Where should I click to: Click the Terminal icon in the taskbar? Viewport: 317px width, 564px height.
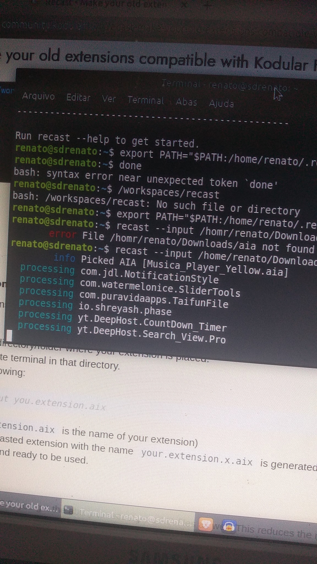pyautogui.click(x=68, y=510)
